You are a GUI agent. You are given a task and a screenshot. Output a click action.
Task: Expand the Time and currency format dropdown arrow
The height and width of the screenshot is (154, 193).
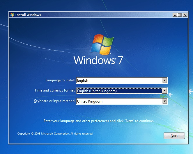(164, 91)
